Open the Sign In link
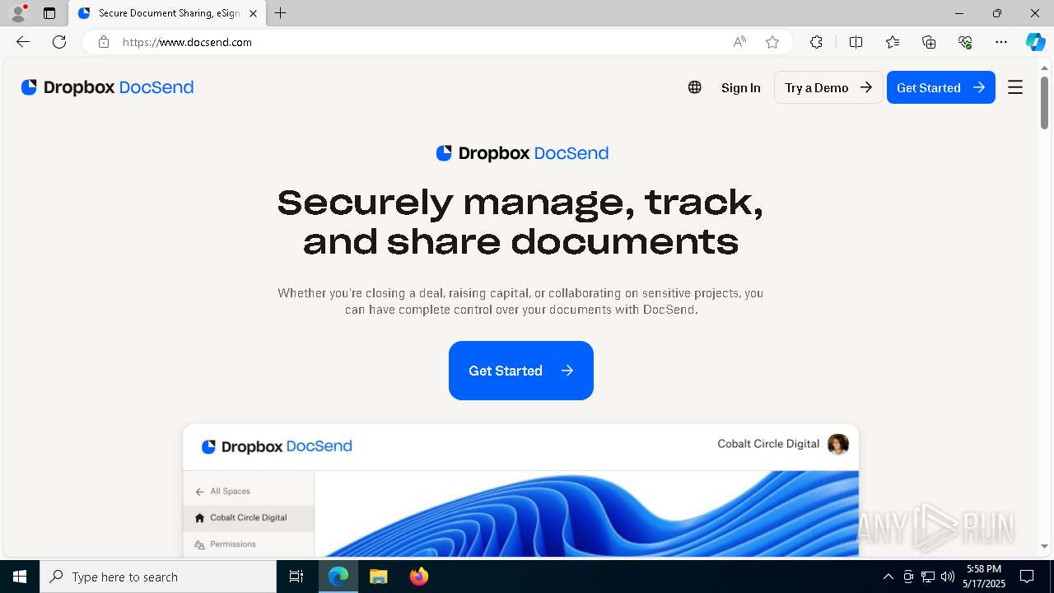 [740, 87]
